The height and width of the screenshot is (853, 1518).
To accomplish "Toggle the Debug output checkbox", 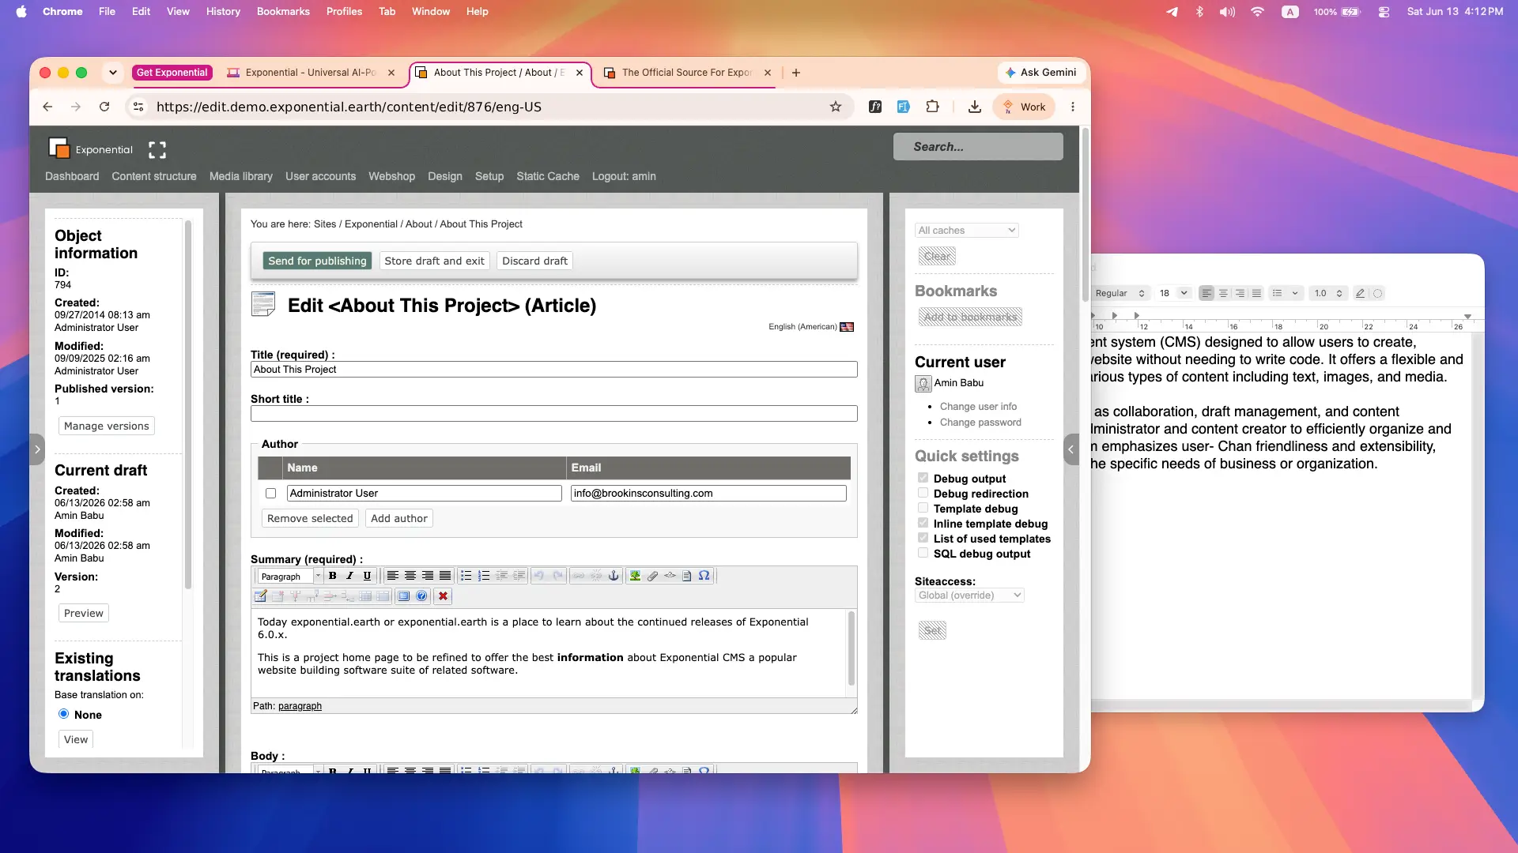I will pos(923,478).
